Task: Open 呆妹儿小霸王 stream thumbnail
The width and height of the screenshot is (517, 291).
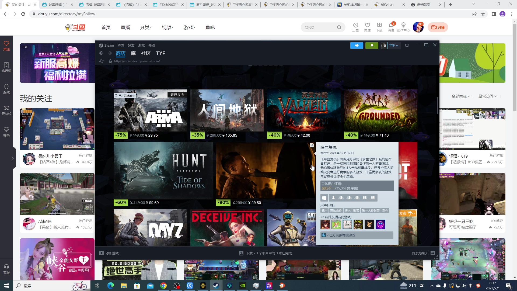Action: point(57,129)
